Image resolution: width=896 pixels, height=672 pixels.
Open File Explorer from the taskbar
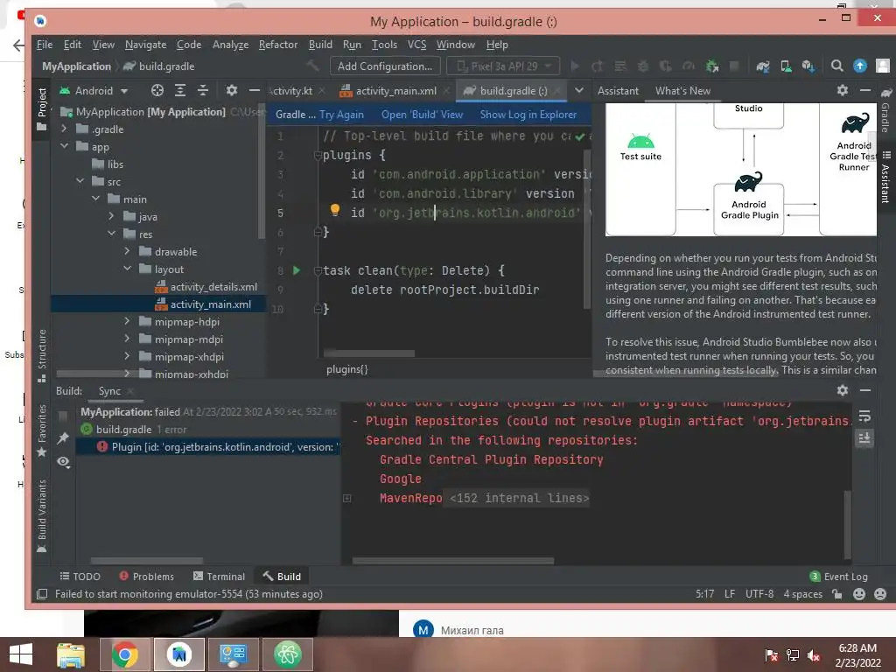coord(71,654)
